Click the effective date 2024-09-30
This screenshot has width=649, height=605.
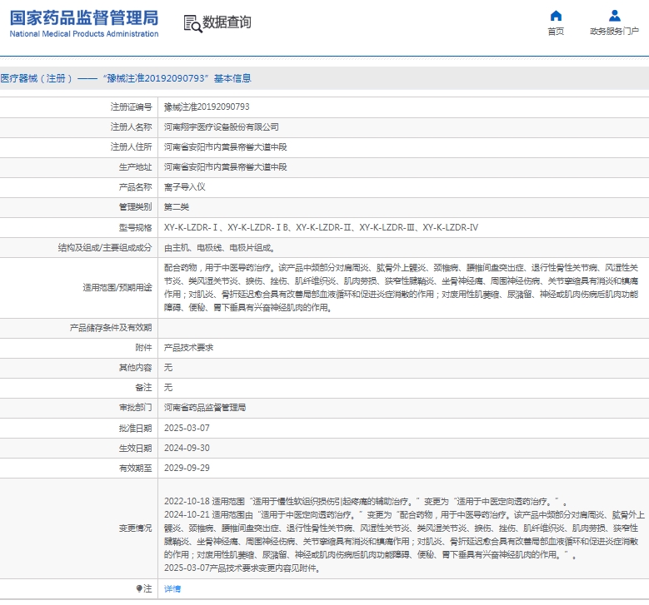tap(187, 448)
